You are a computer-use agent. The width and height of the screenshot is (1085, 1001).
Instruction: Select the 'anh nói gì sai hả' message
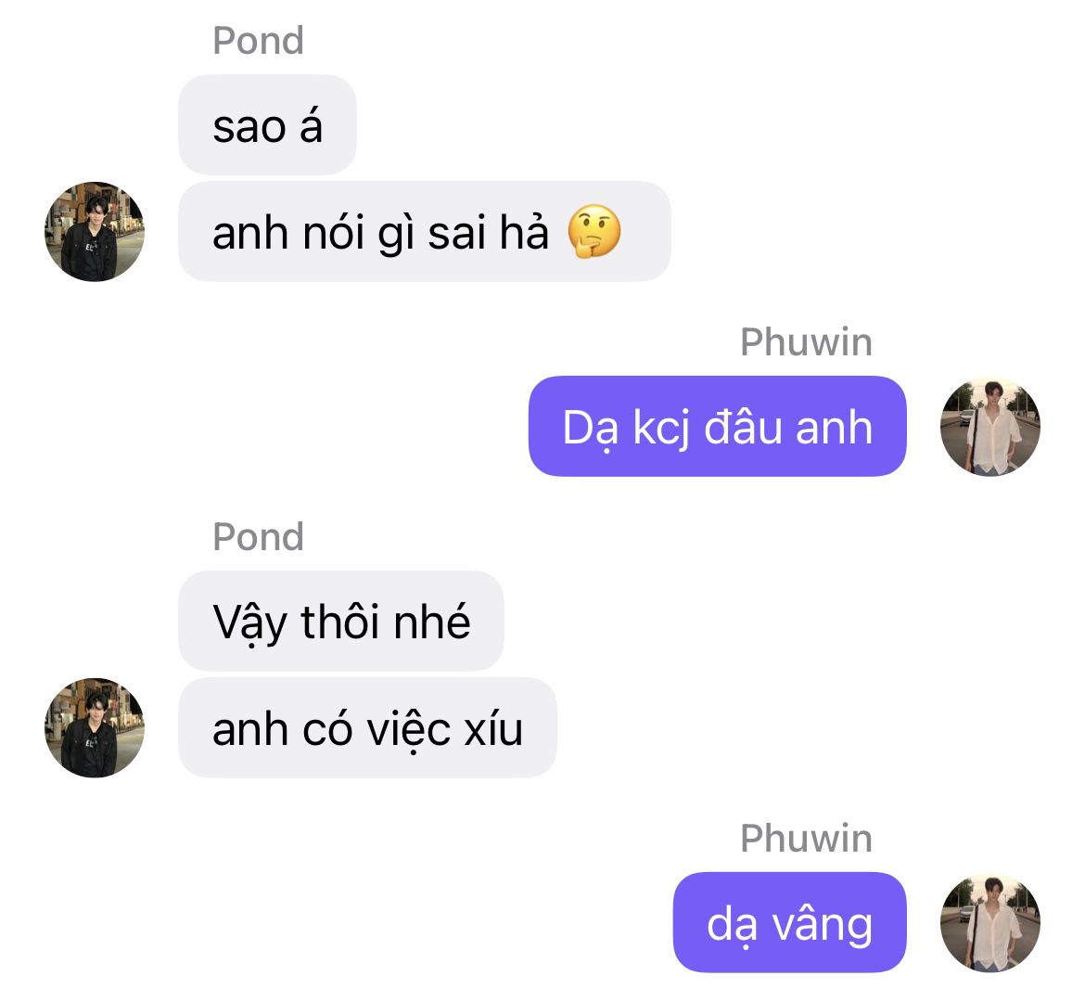[x=424, y=232]
